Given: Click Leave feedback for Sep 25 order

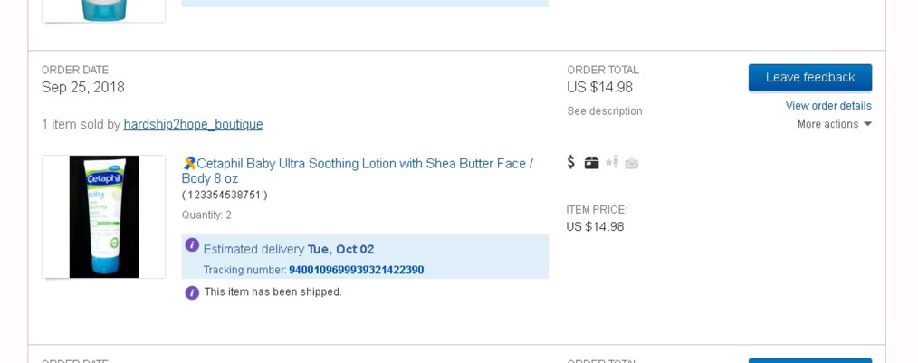Looking at the screenshot, I should pos(810,77).
